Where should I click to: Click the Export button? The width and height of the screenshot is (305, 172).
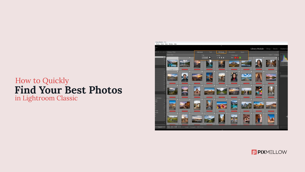coord(160,127)
